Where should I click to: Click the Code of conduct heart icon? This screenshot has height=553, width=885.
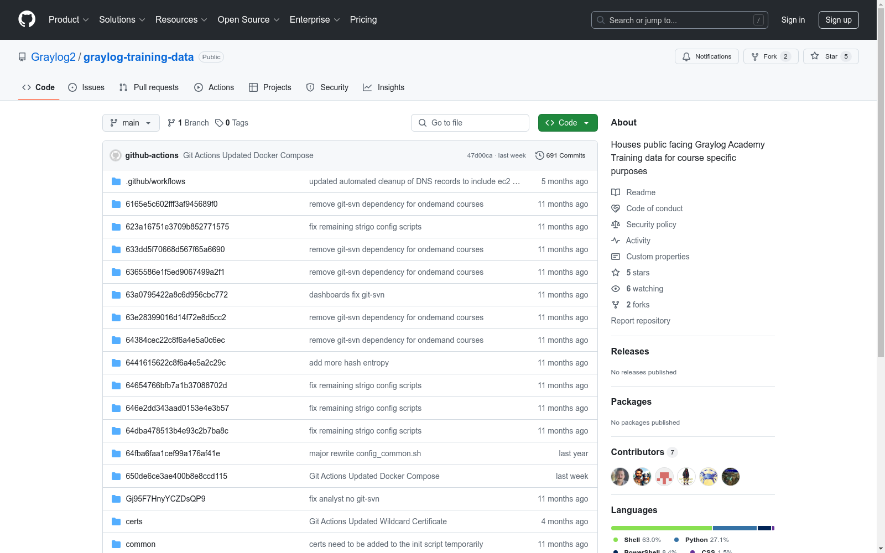pyautogui.click(x=616, y=208)
